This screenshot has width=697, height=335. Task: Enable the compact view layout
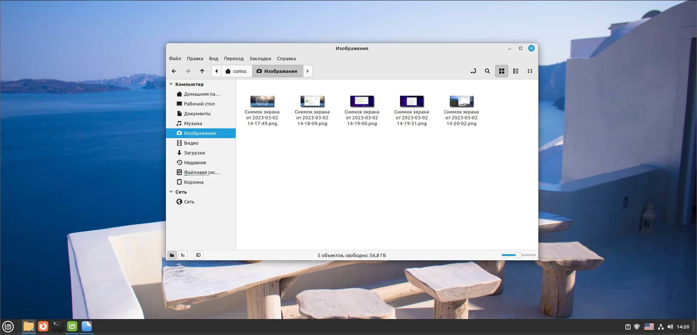530,71
